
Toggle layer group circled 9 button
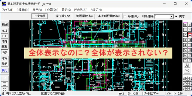(x=190, y=84)
